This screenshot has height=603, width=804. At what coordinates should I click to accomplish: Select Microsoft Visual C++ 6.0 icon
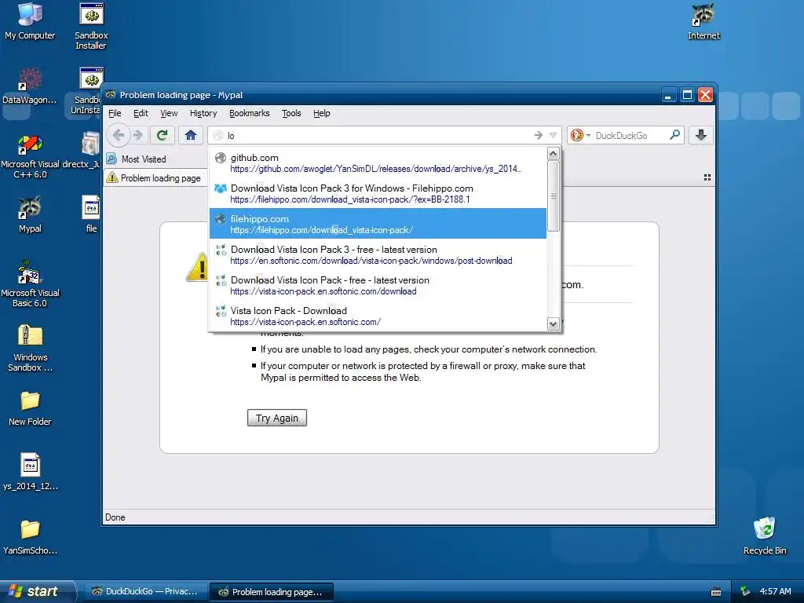point(30,156)
